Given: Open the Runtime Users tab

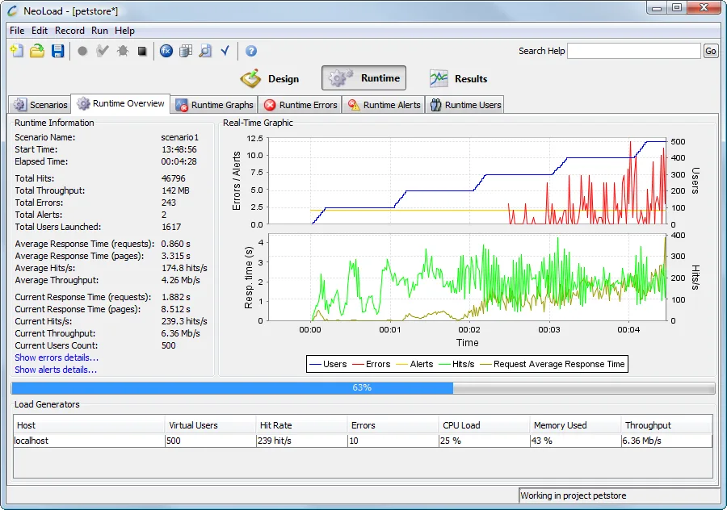Looking at the screenshot, I should click(465, 105).
